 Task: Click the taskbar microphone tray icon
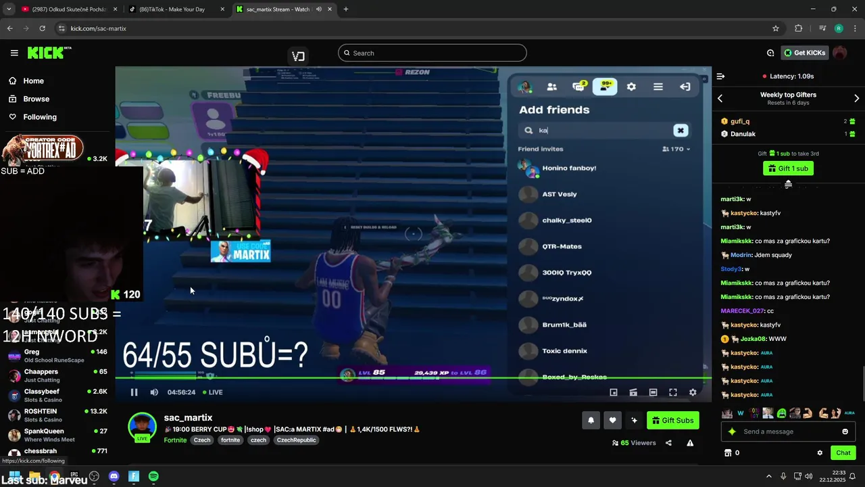point(783,476)
